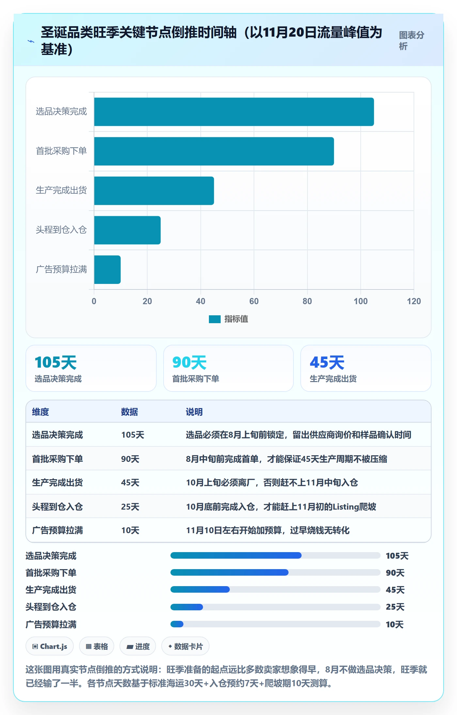Click the 头程到仓入仓 chart axis label
The height and width of the screenshot is (715, 457).
[x=61, y=230]
